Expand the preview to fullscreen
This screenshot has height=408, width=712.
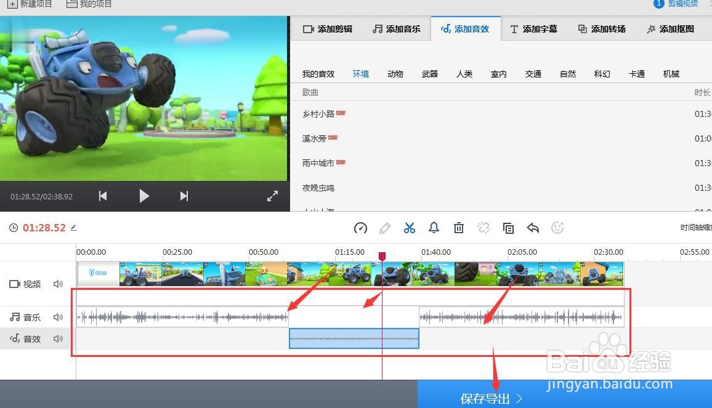pos(272,196)
